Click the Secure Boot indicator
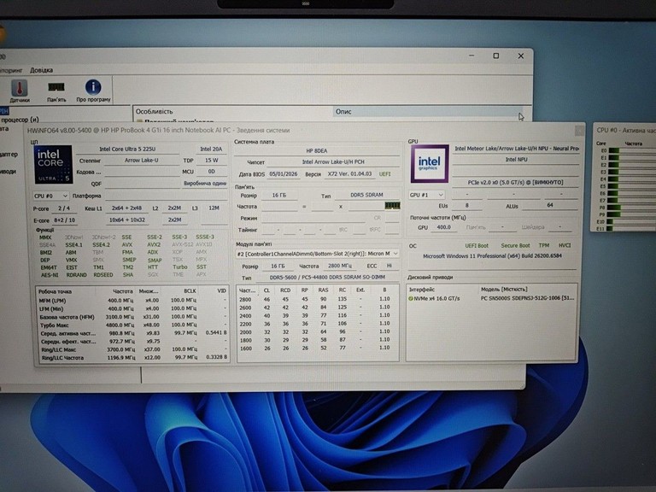Image resolution: width=656 pixels, height=492 pixels. point(515,246)
